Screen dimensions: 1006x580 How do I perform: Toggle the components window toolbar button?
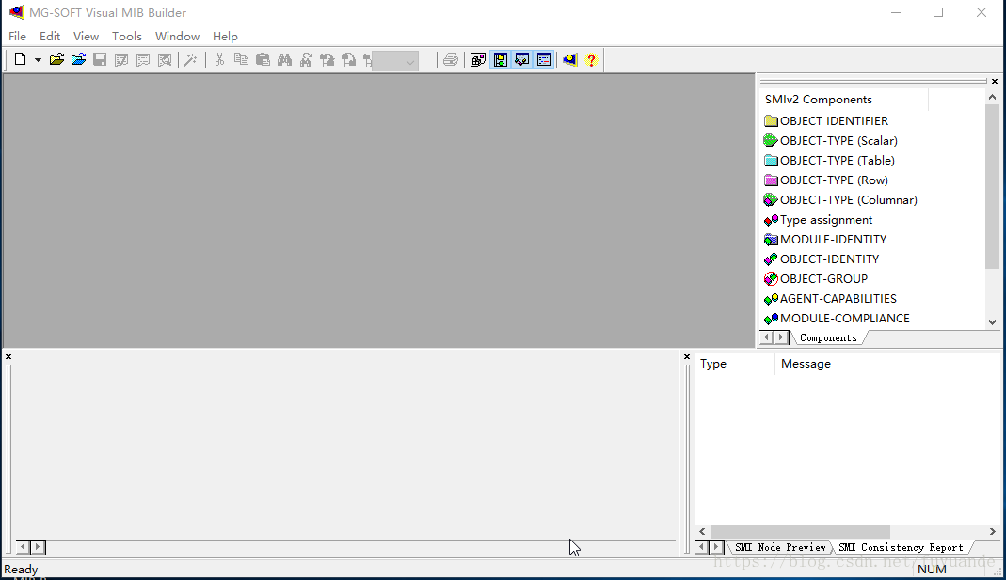(x=501, y=59)
